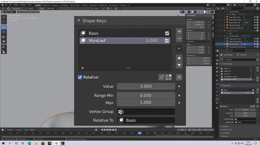Uncheck the Mund auf shape key checkbox

click(x=167, y=41)
